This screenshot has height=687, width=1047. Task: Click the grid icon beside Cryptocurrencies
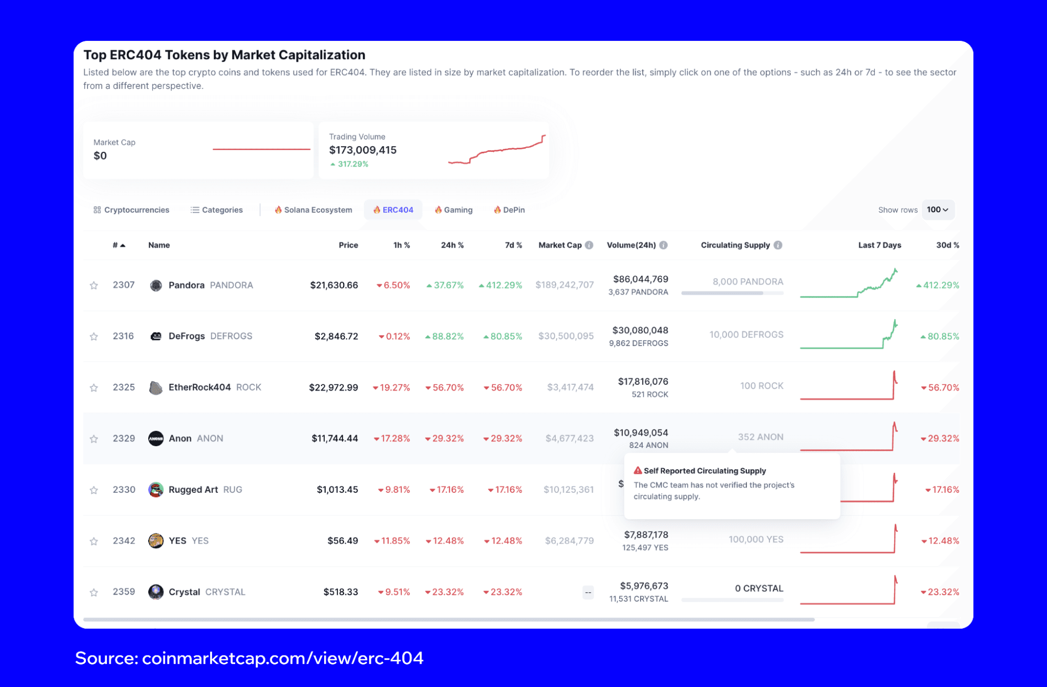pyautogui.click(x=97, y=210)
